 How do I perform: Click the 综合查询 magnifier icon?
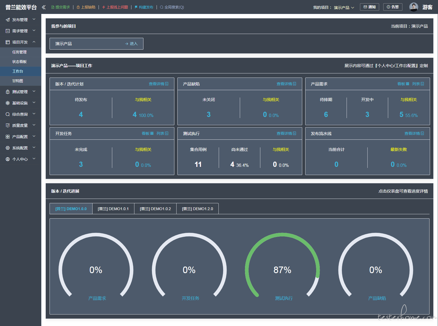click(x=8, y=114)
